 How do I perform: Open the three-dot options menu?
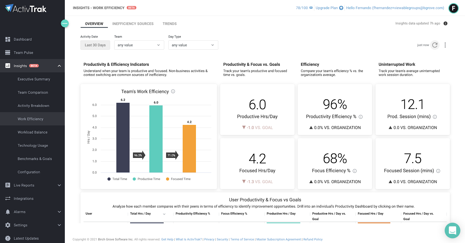[x=445, y=45]
